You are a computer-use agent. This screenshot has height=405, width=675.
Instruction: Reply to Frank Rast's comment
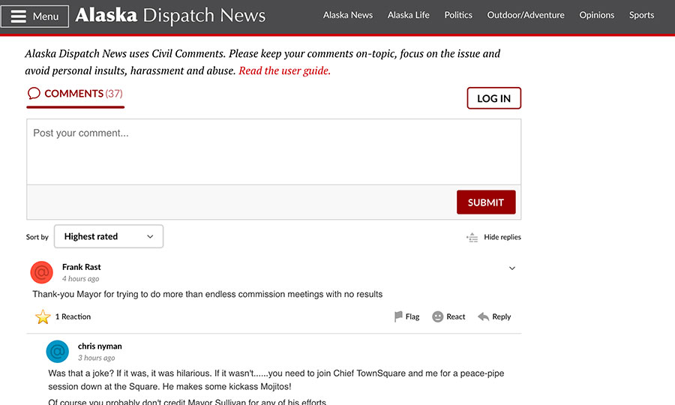click(x=494, y=316)
